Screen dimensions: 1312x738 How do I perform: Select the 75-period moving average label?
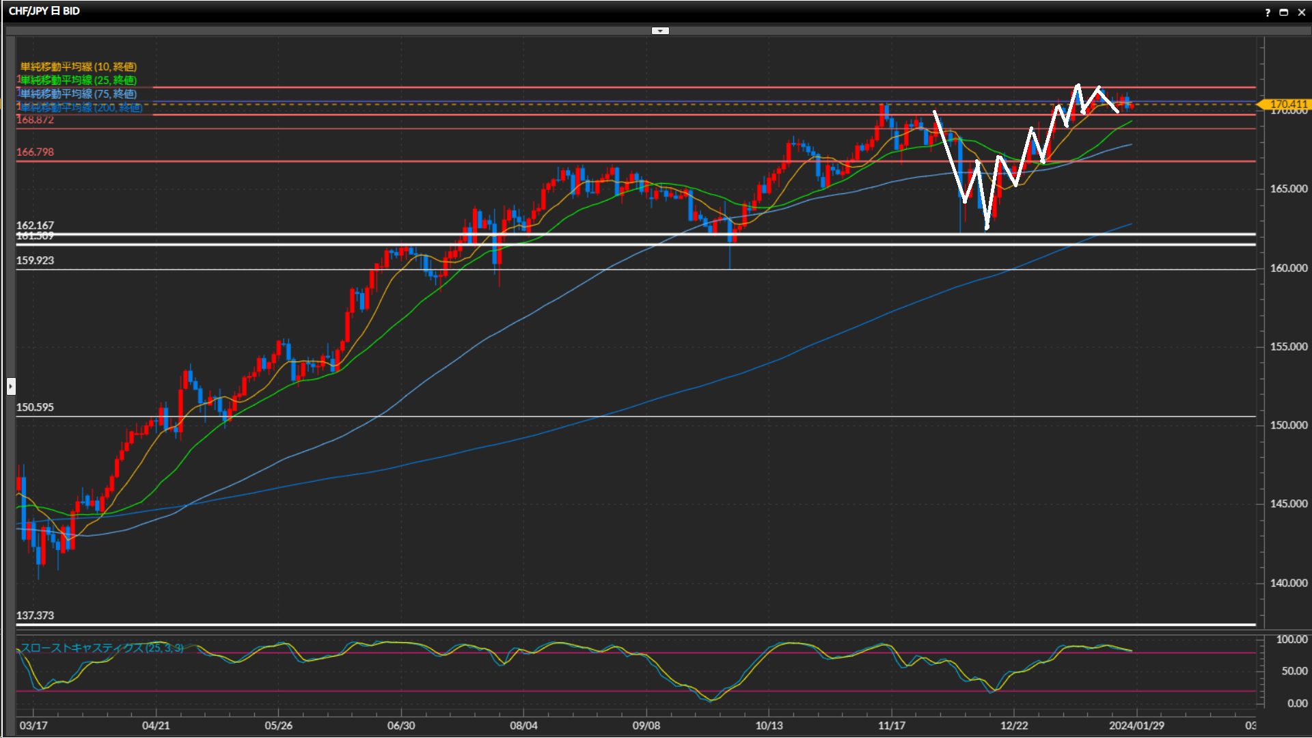[79, 94]
